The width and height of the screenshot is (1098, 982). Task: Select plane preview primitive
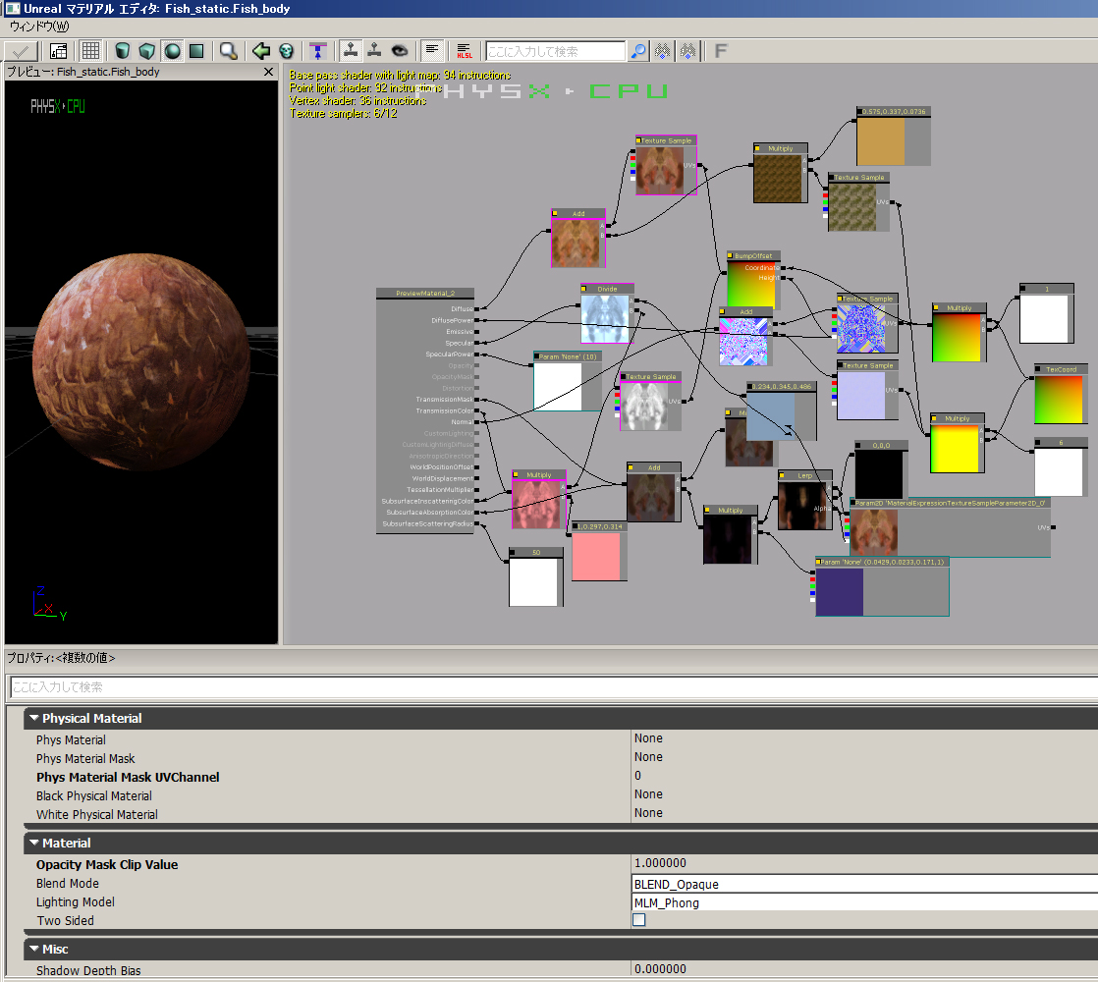[x=196, y=51]
